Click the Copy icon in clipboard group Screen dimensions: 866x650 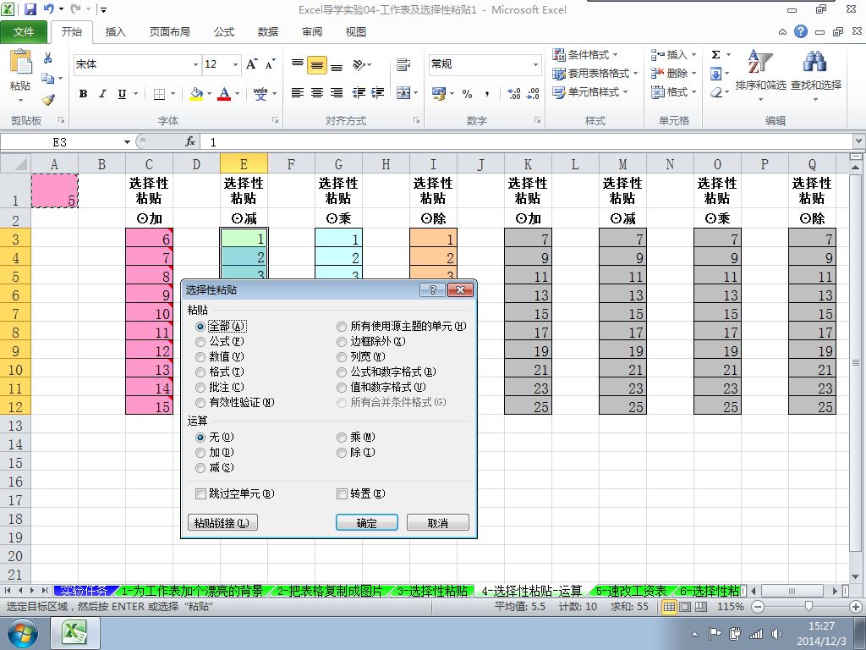pos(47,79)
